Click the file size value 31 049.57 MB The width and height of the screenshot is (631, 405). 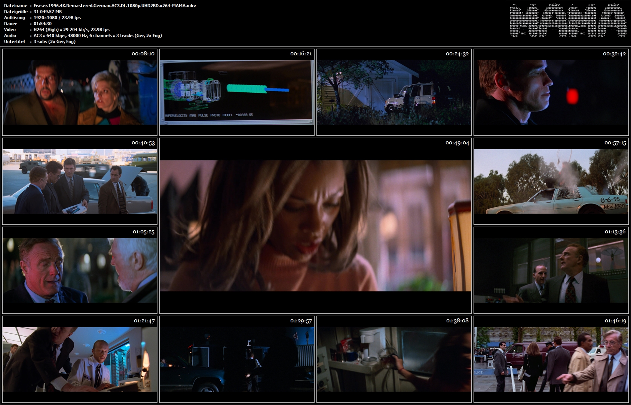coord(48,12)
